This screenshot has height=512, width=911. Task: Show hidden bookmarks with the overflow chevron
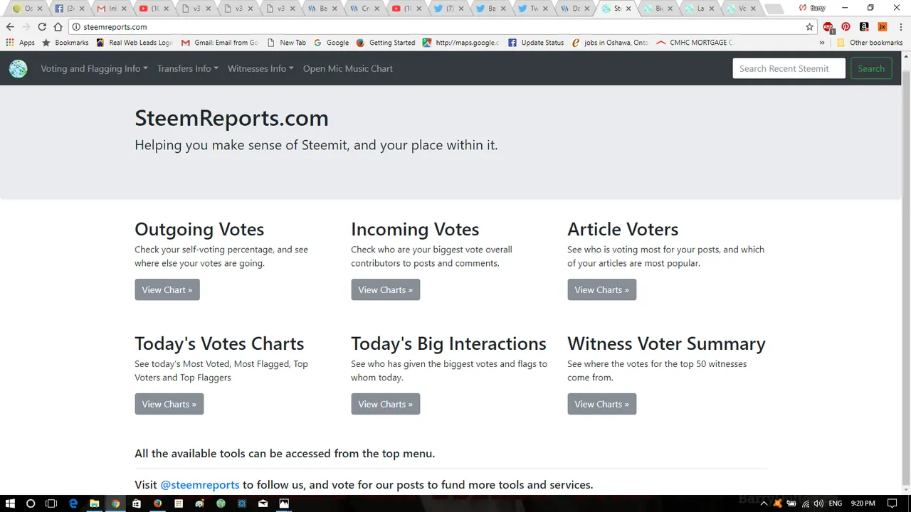822,43
